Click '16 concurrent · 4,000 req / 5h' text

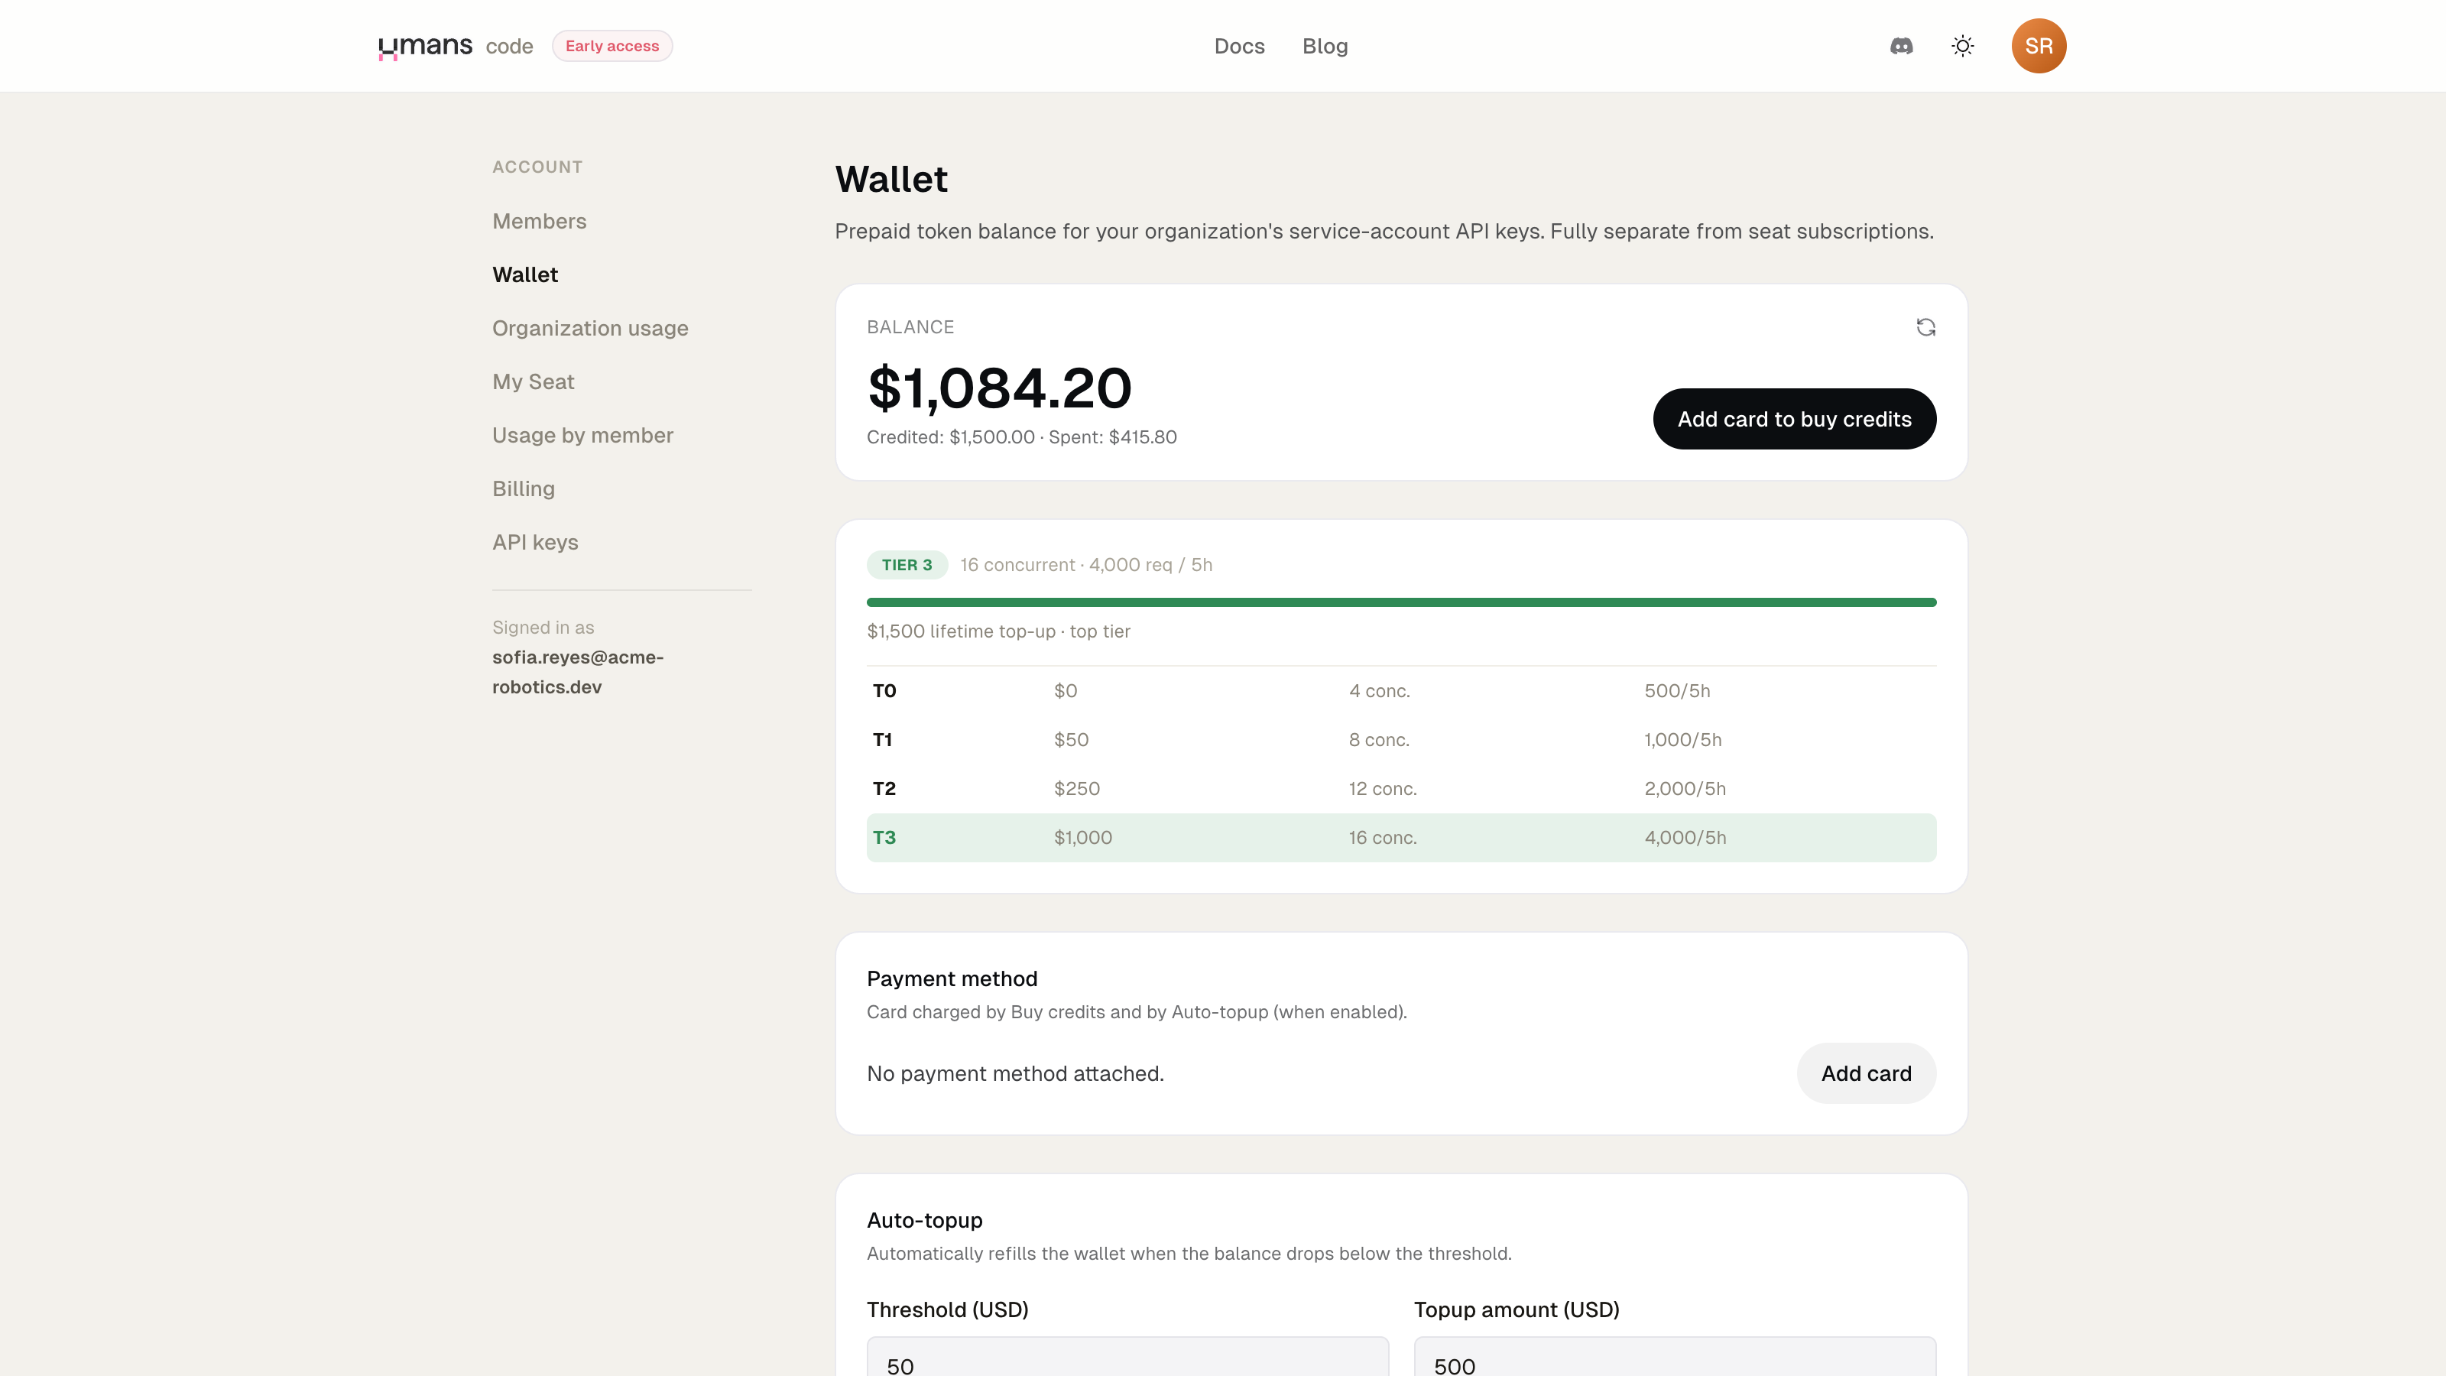tap(1086, 565)
